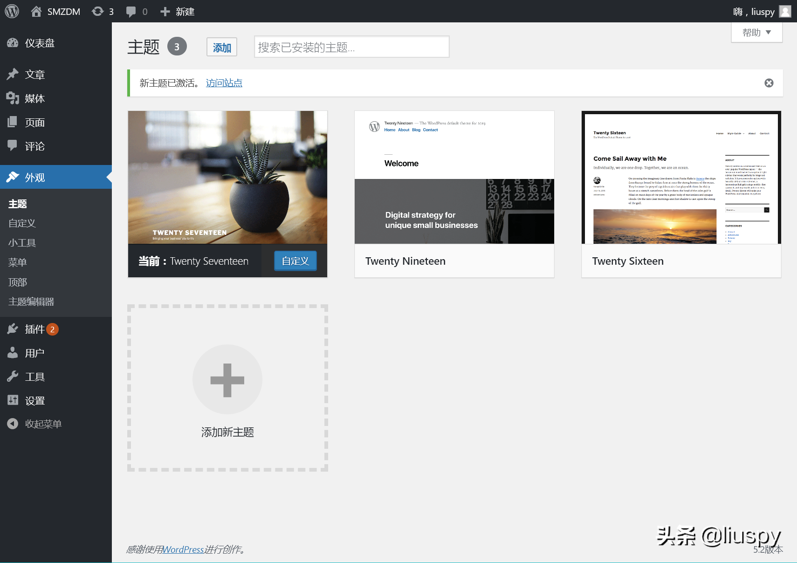Viewport: 797px width, 563px height.
Task: Click the plus icon for 新建
Action: click(x=165, y=12)
